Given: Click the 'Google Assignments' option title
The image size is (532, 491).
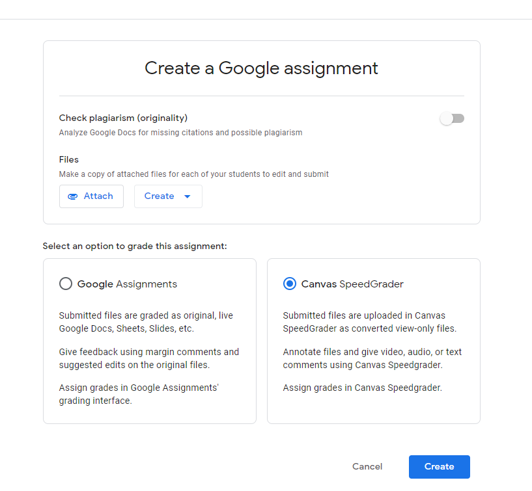Looking at the screenshot, I should point(127,284).
